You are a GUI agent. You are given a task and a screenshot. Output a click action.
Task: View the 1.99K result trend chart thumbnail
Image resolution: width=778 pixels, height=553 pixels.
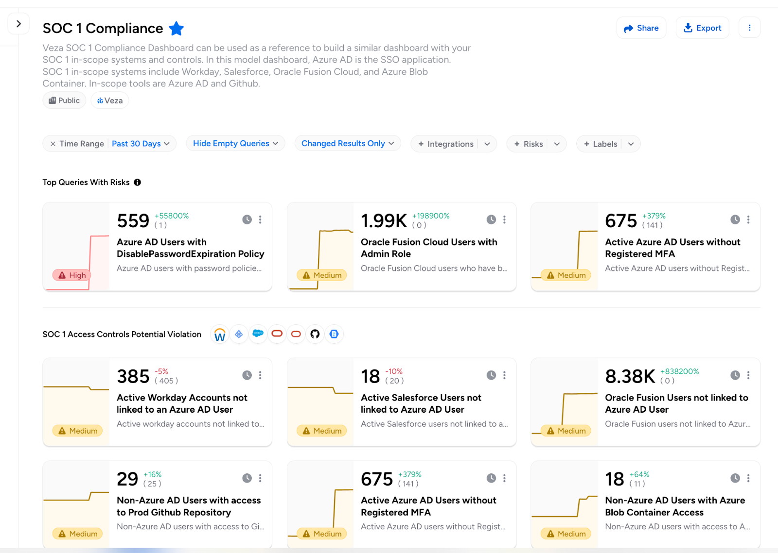click(320, 247)
